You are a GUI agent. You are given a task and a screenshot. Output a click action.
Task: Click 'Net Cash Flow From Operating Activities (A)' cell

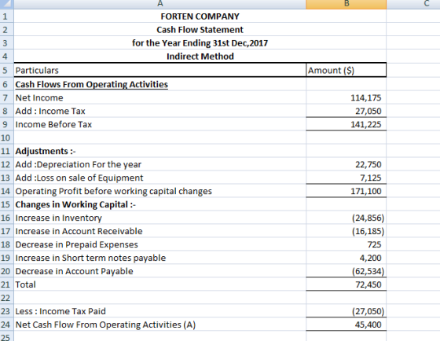pyautogui.click(x=160, y=324)
